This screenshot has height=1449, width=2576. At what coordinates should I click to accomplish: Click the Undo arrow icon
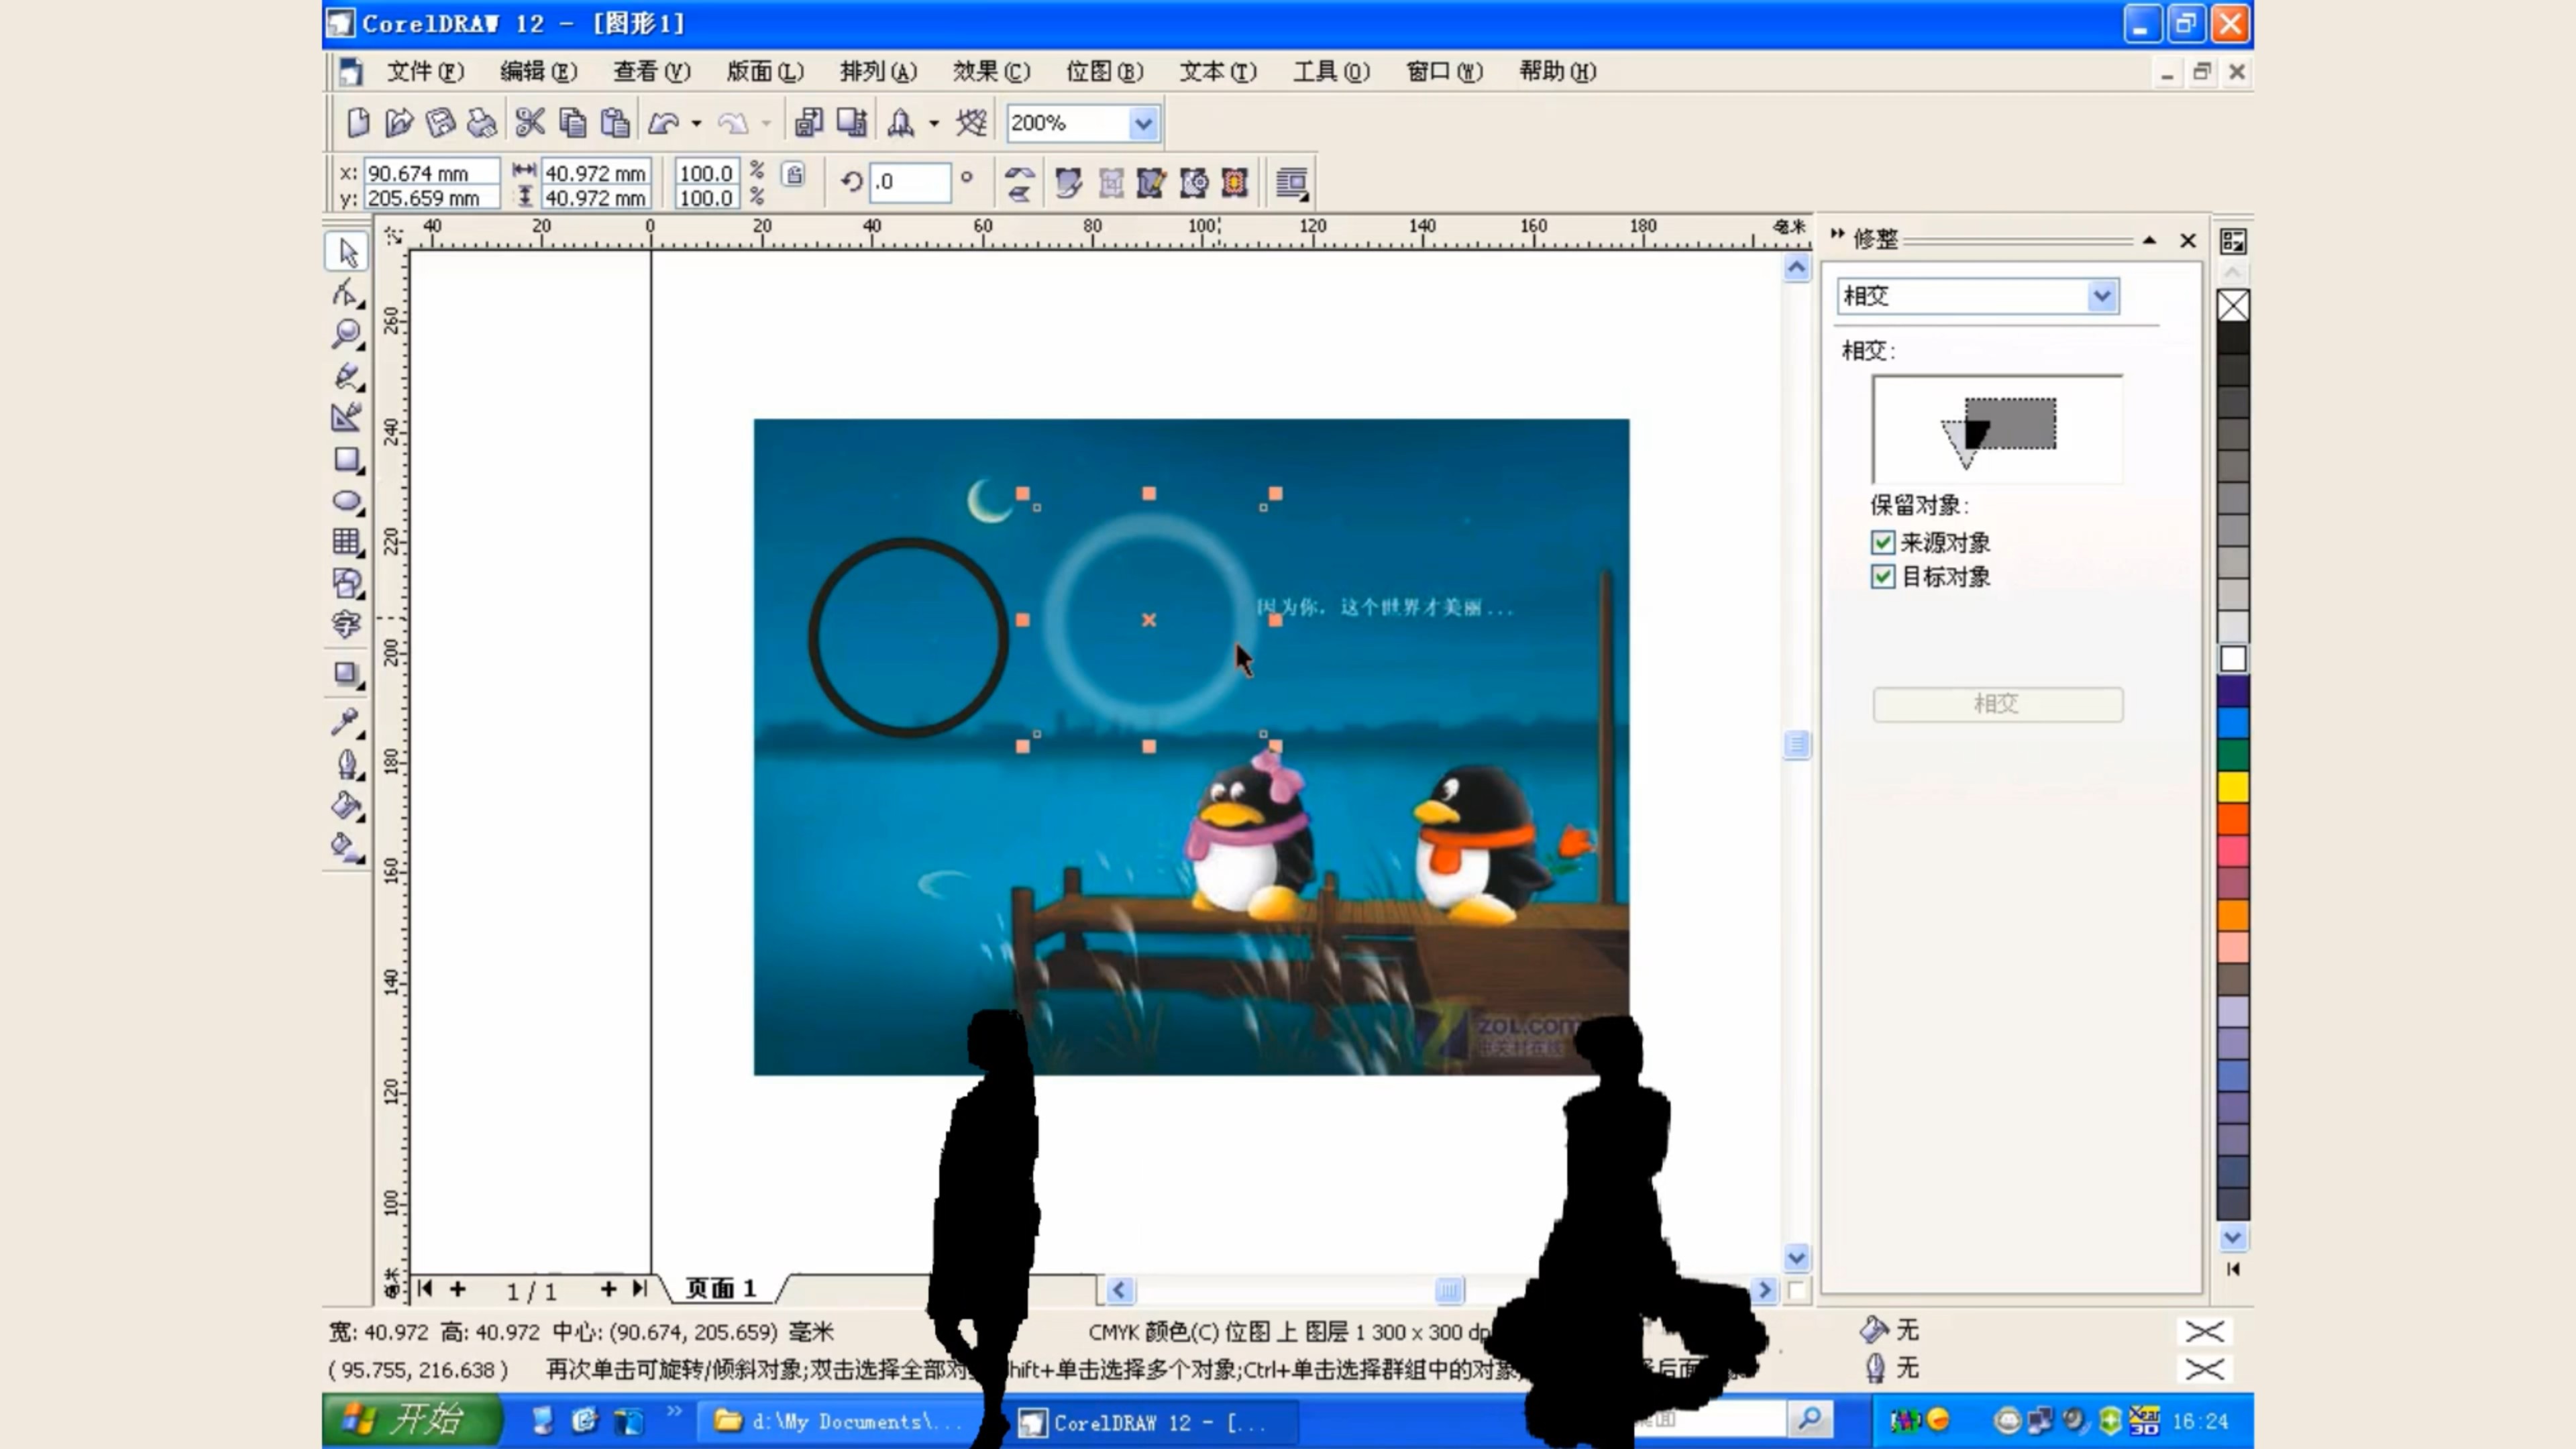coord(664,123)
